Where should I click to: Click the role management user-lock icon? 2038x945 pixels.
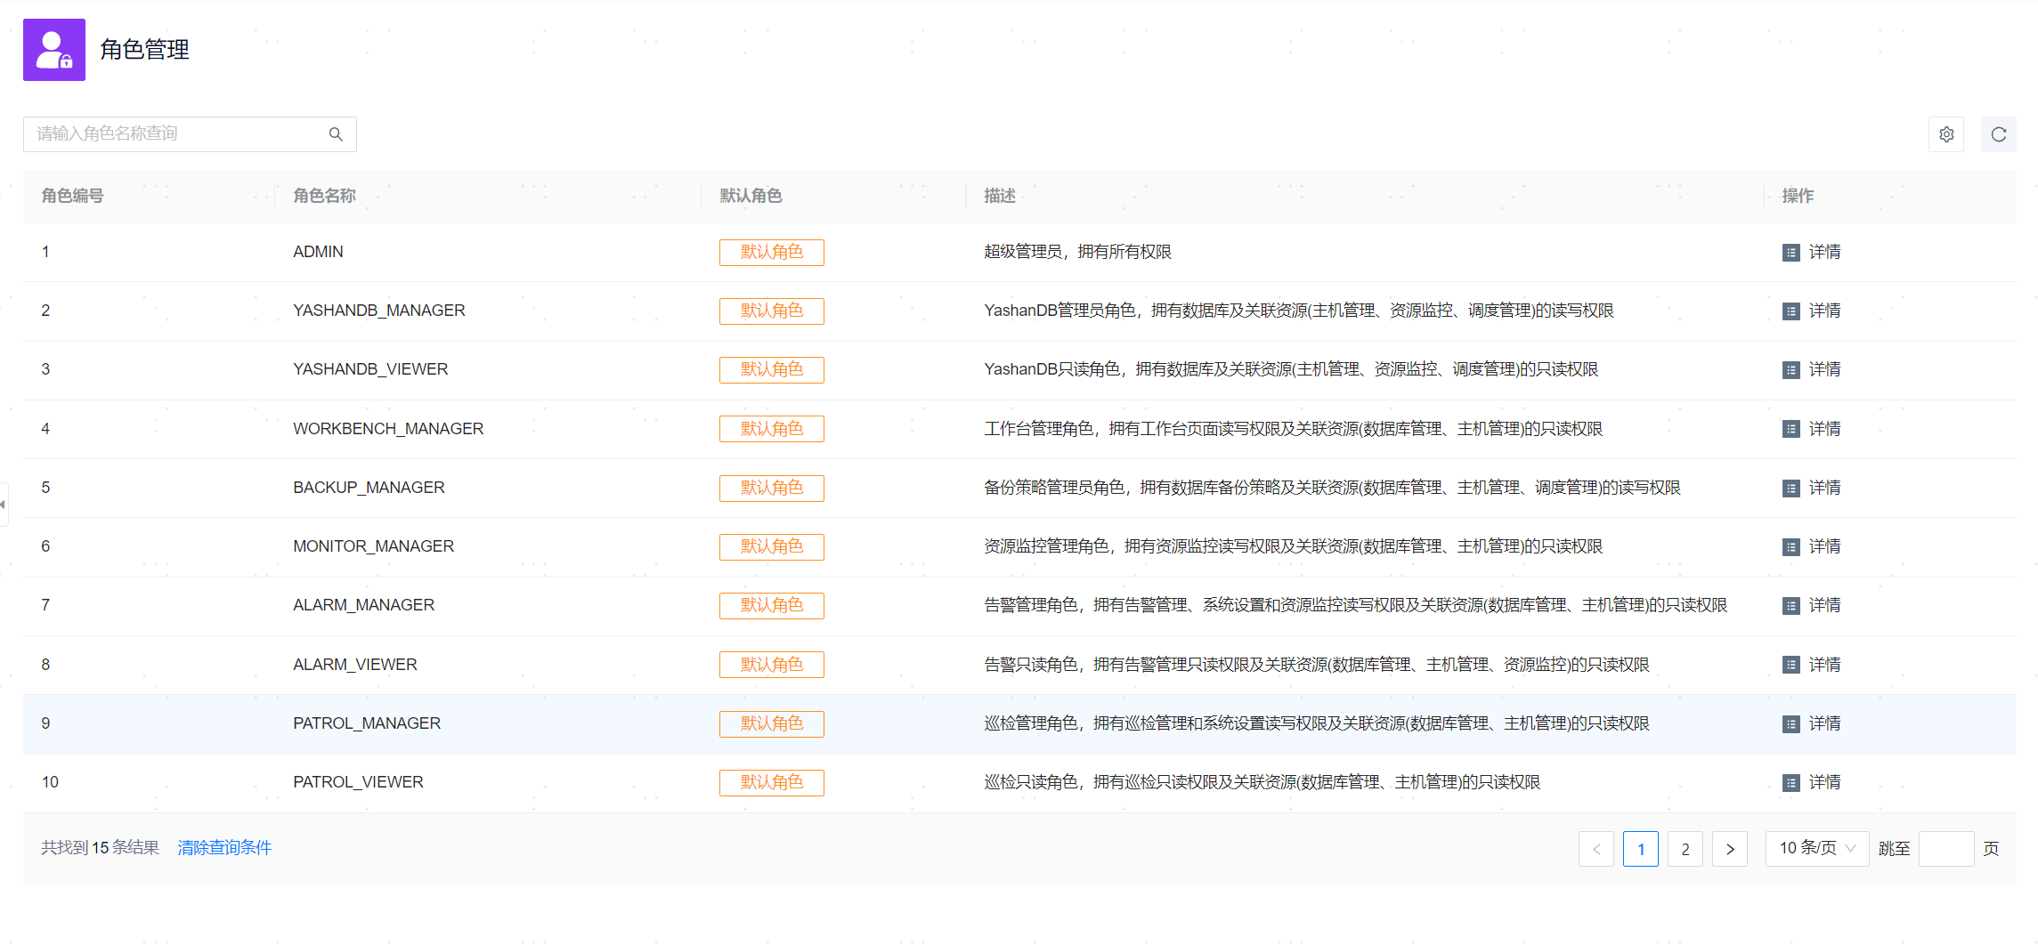coord(54,50)
